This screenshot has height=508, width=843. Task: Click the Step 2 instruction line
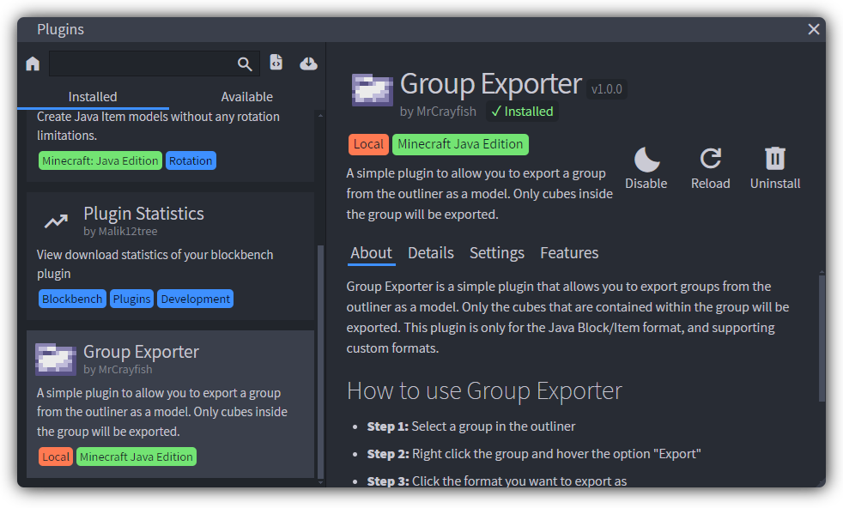534,454
